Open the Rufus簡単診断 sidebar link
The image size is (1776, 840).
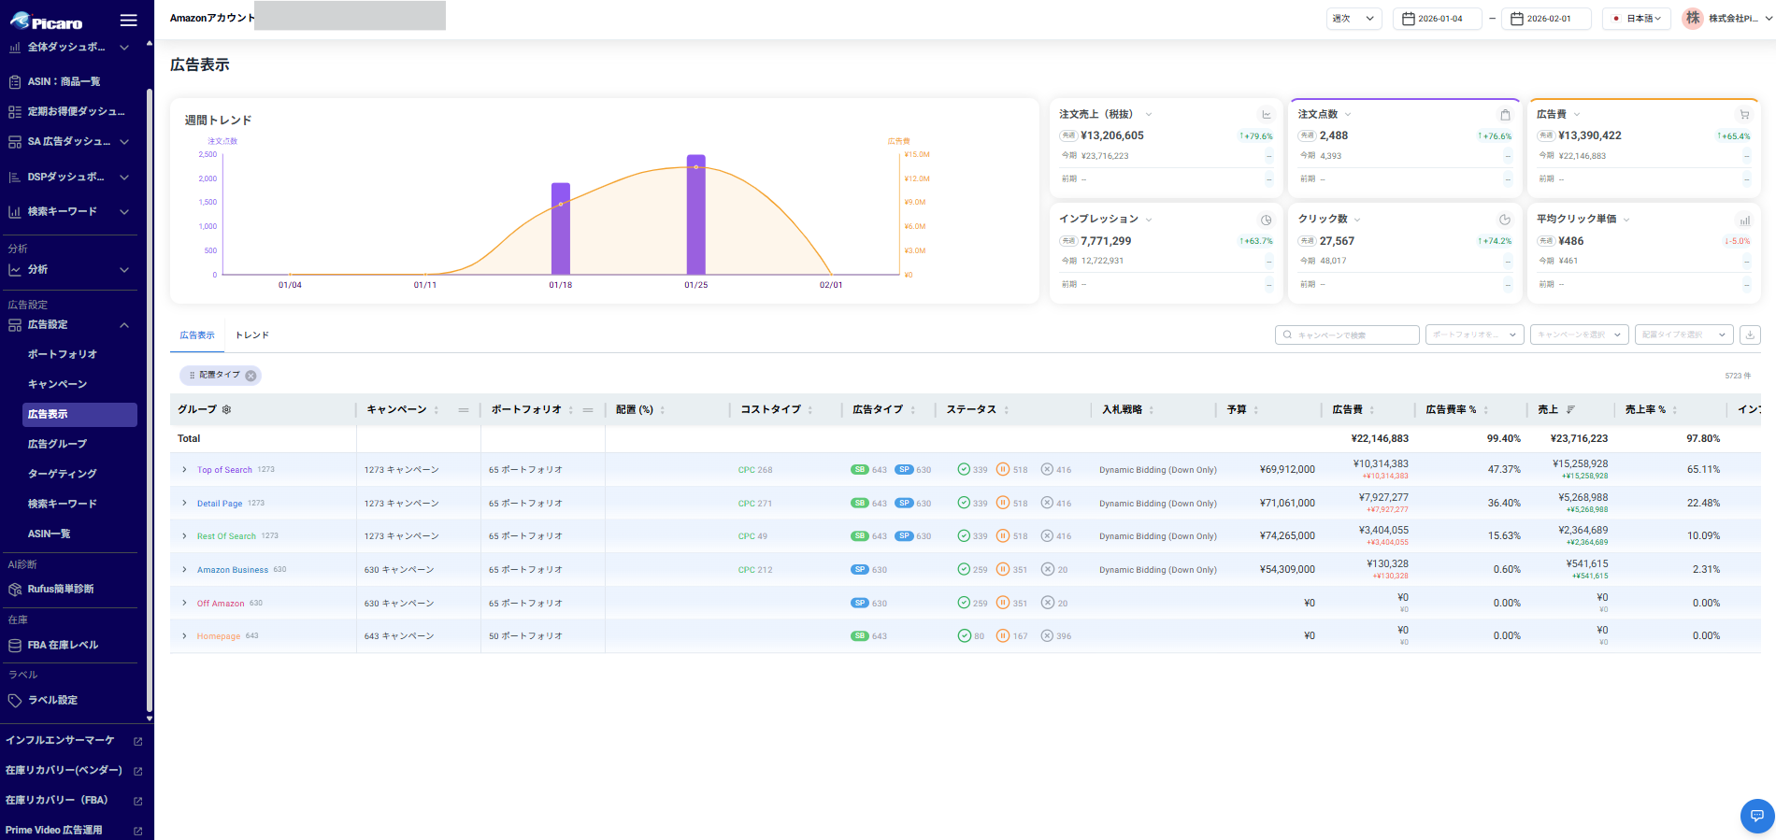point(61,590)
